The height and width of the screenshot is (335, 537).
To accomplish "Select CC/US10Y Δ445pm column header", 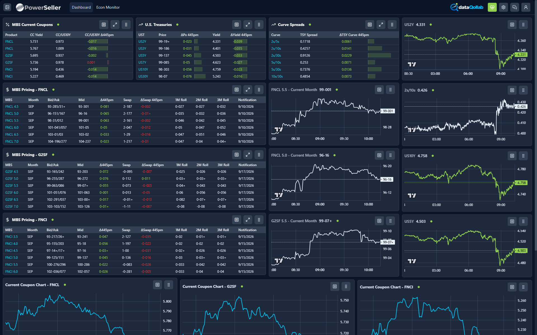I will (99, 35).
